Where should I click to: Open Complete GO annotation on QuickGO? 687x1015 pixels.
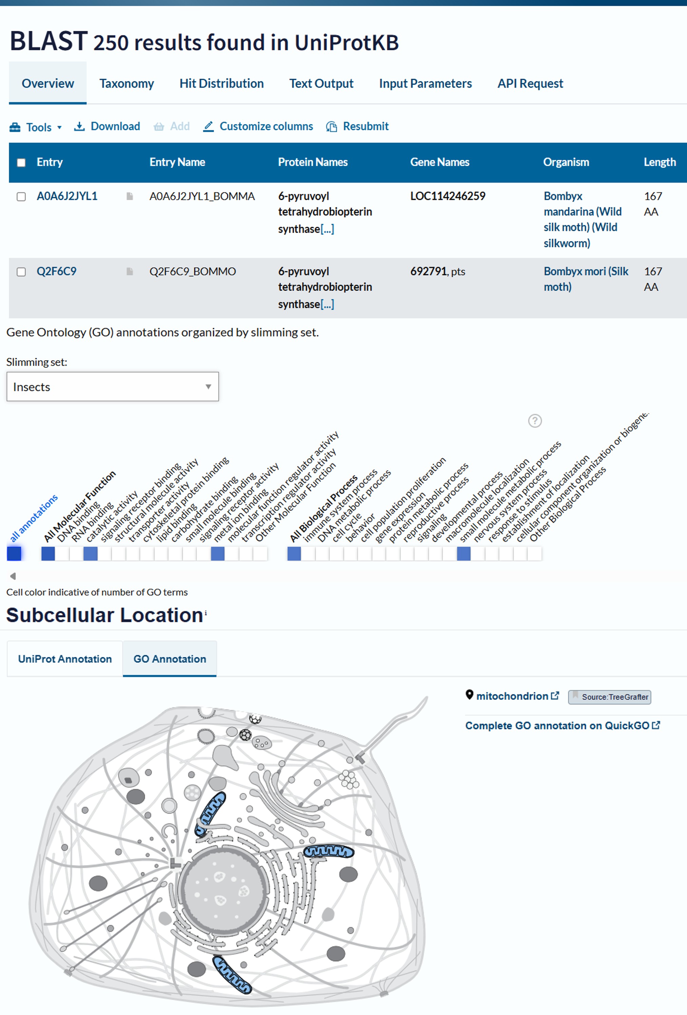point(562,725)
